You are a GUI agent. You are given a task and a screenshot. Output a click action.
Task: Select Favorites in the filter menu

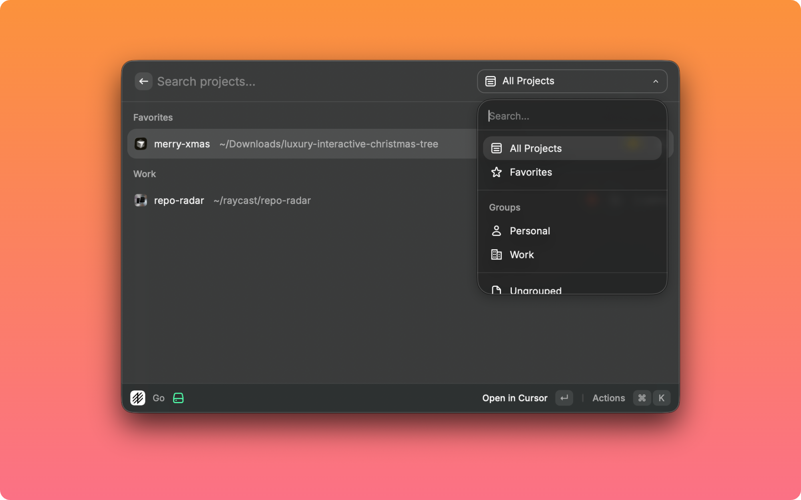pos(531,172)
